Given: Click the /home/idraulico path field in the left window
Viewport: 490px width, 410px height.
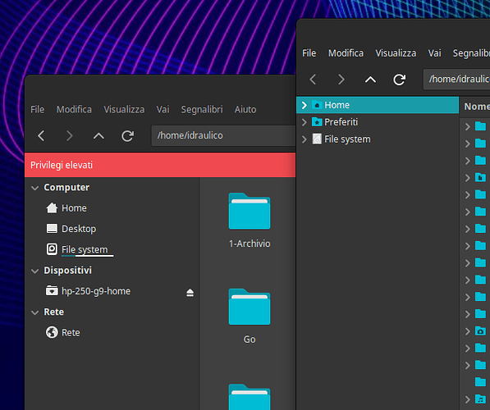Looking at the screenshot, I should click(223, 135).
